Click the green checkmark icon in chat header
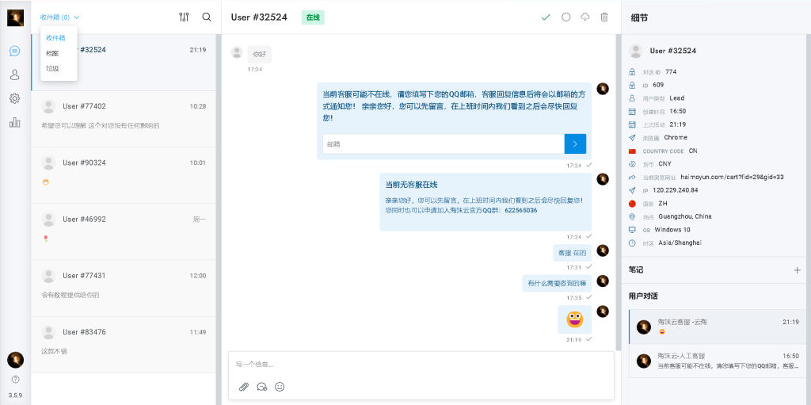811x405 pixels. tap(546, 17)
